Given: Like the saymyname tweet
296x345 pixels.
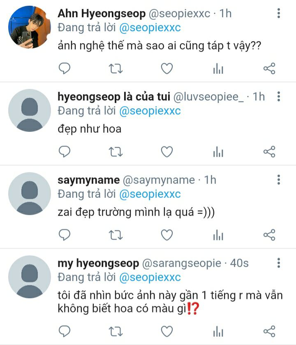Looking at the screenshot, I should pyautogui.click(x=167, y=235).
